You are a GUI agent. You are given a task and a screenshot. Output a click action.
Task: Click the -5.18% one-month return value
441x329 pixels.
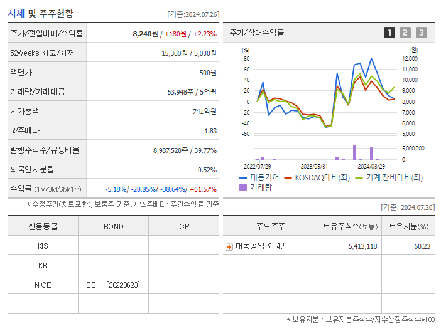coord(116,189)
